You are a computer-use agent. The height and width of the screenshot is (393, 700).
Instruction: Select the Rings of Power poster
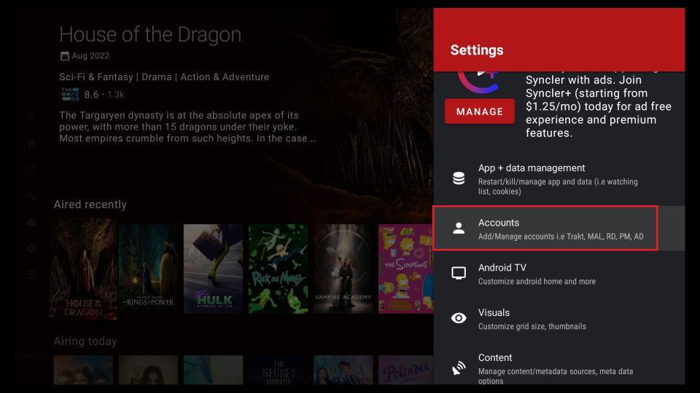[x=149, y=269]
